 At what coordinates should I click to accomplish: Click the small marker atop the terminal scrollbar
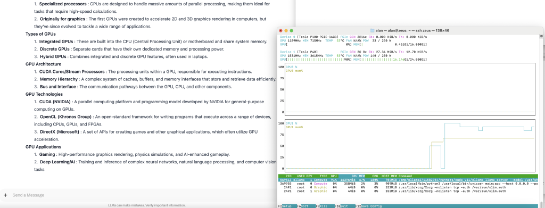coord(541,36)
